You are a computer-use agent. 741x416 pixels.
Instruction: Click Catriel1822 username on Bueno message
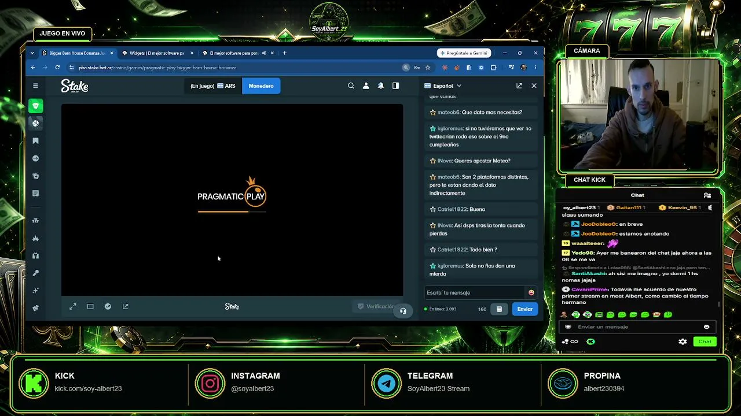[x=452, y=209]
